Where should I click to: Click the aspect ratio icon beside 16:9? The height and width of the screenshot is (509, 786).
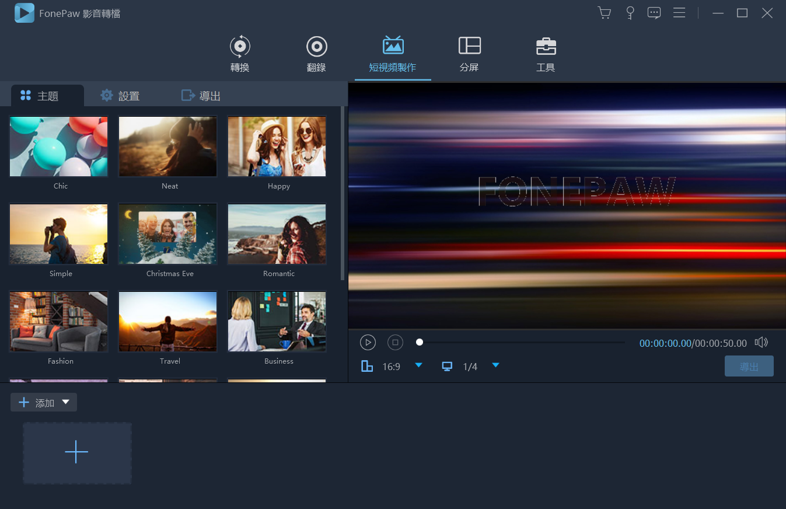pos(367,367)
